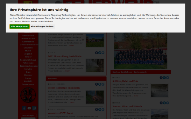Viewport: 191px width, 119px height.
Task: Open article 'AGT: Einsatzübung im Gebäude'
Action: point(65,56)
